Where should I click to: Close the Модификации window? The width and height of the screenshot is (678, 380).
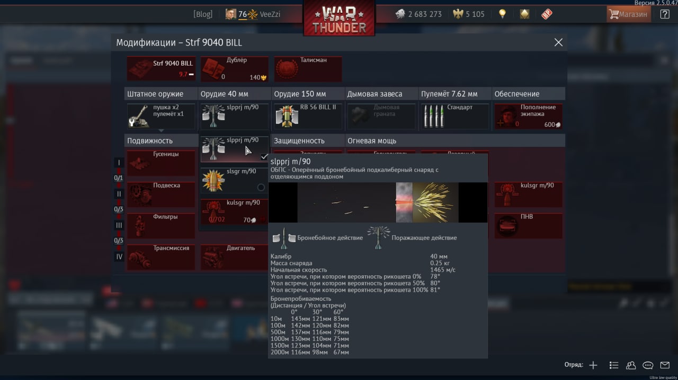pyautogui.click(x=558, y=42)
